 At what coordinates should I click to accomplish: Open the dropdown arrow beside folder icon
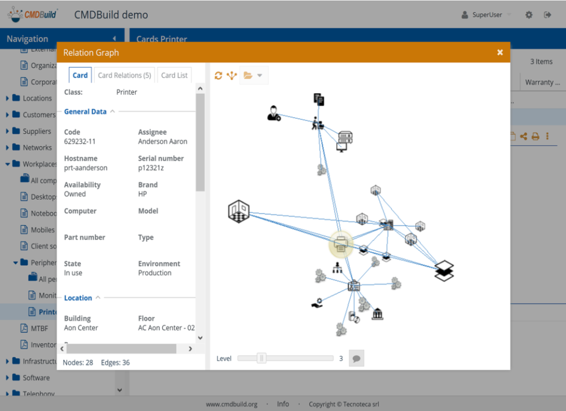259,75
